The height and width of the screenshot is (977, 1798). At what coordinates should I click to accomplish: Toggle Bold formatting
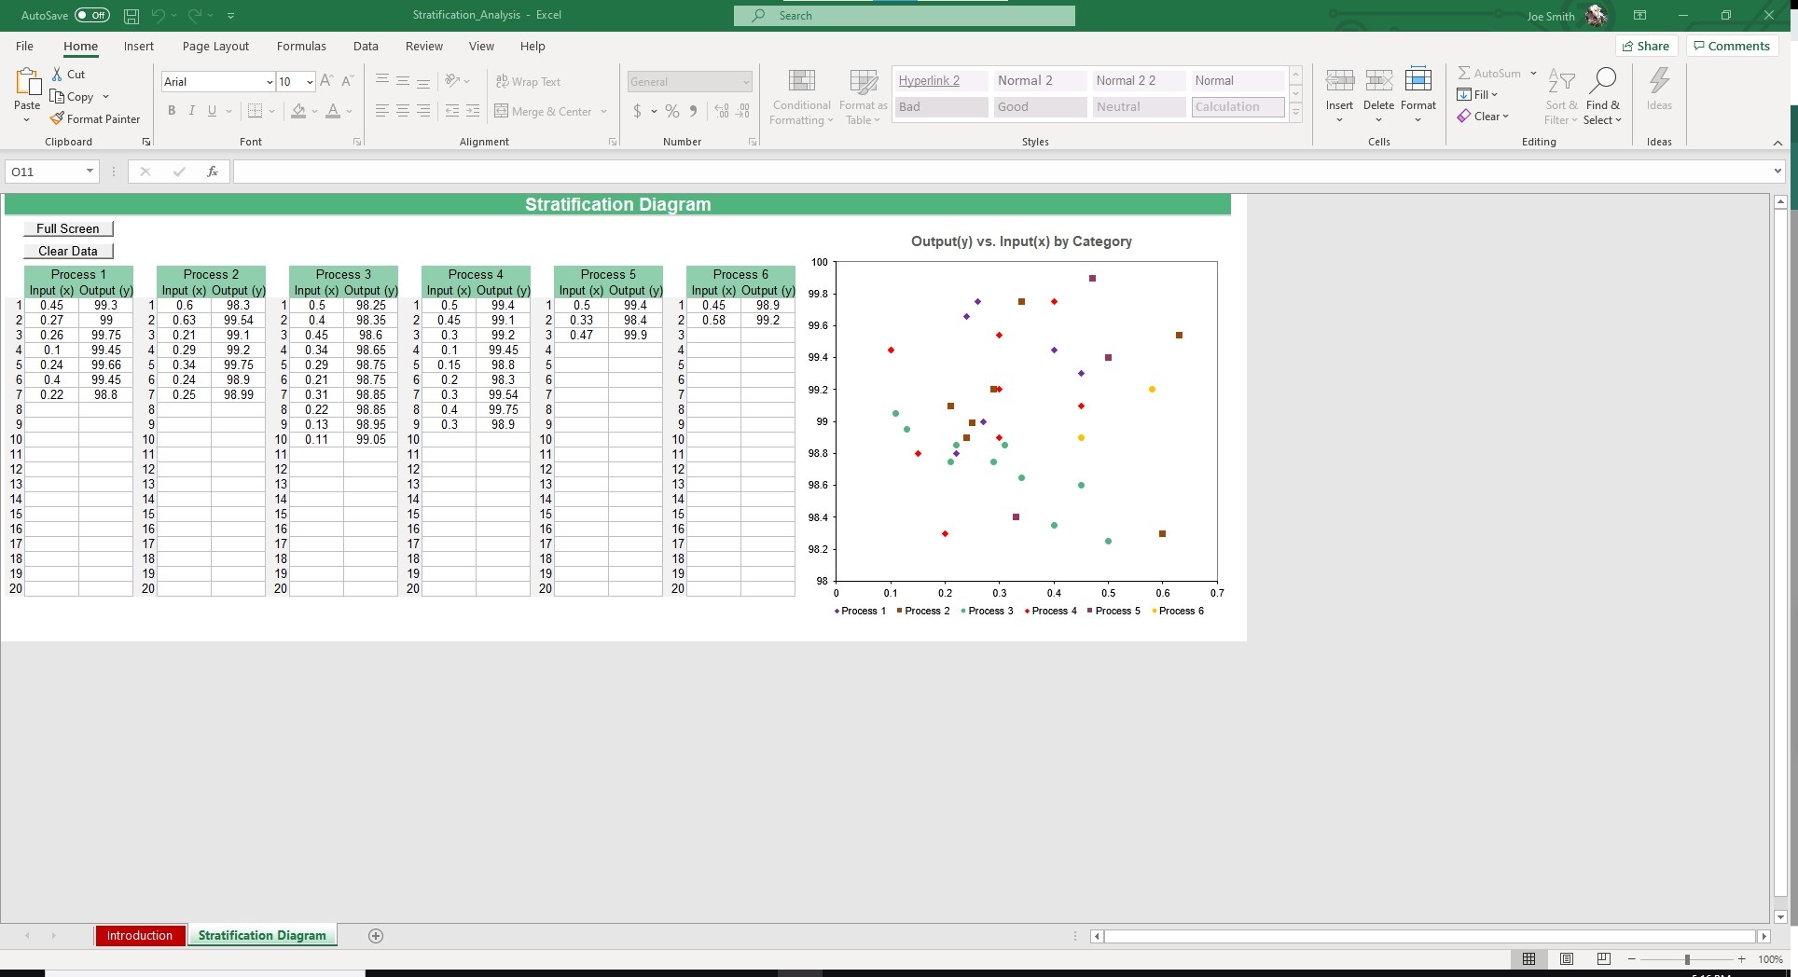[x=172, y=112]
